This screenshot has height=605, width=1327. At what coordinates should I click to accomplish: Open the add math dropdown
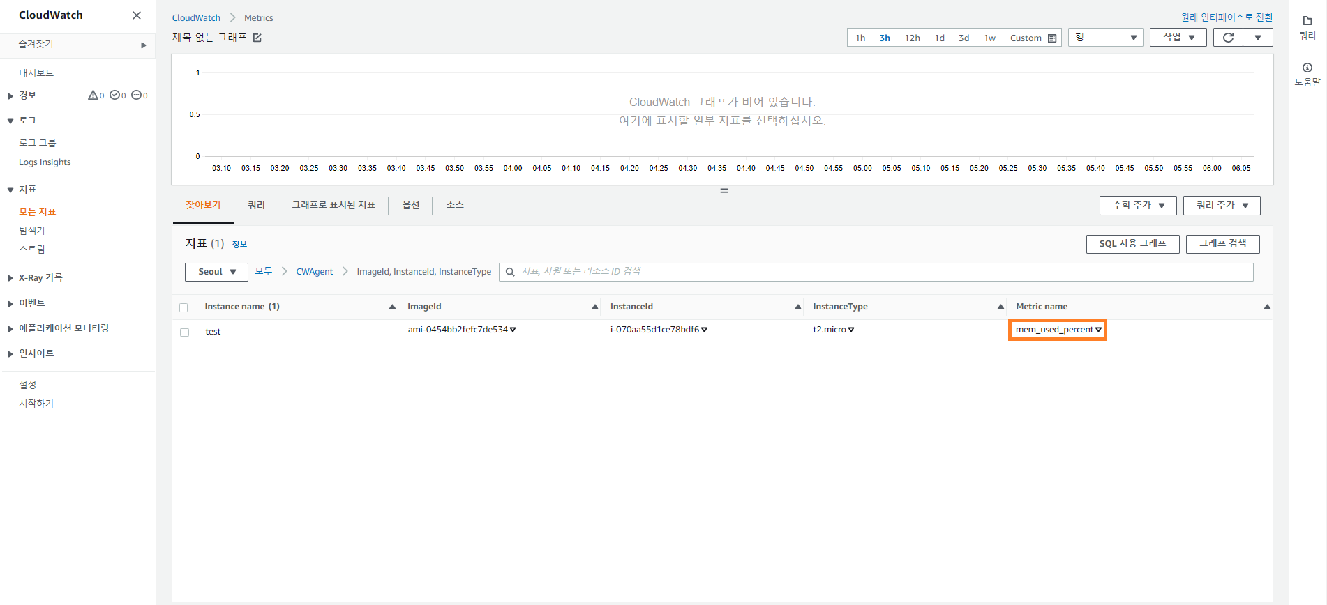1138,206
